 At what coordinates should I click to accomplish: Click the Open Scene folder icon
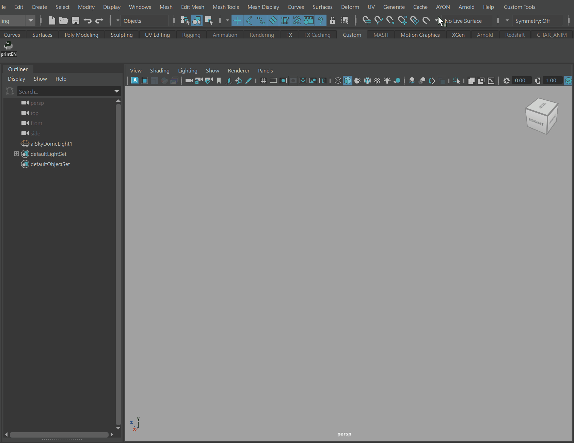click(x=64, y=21)
